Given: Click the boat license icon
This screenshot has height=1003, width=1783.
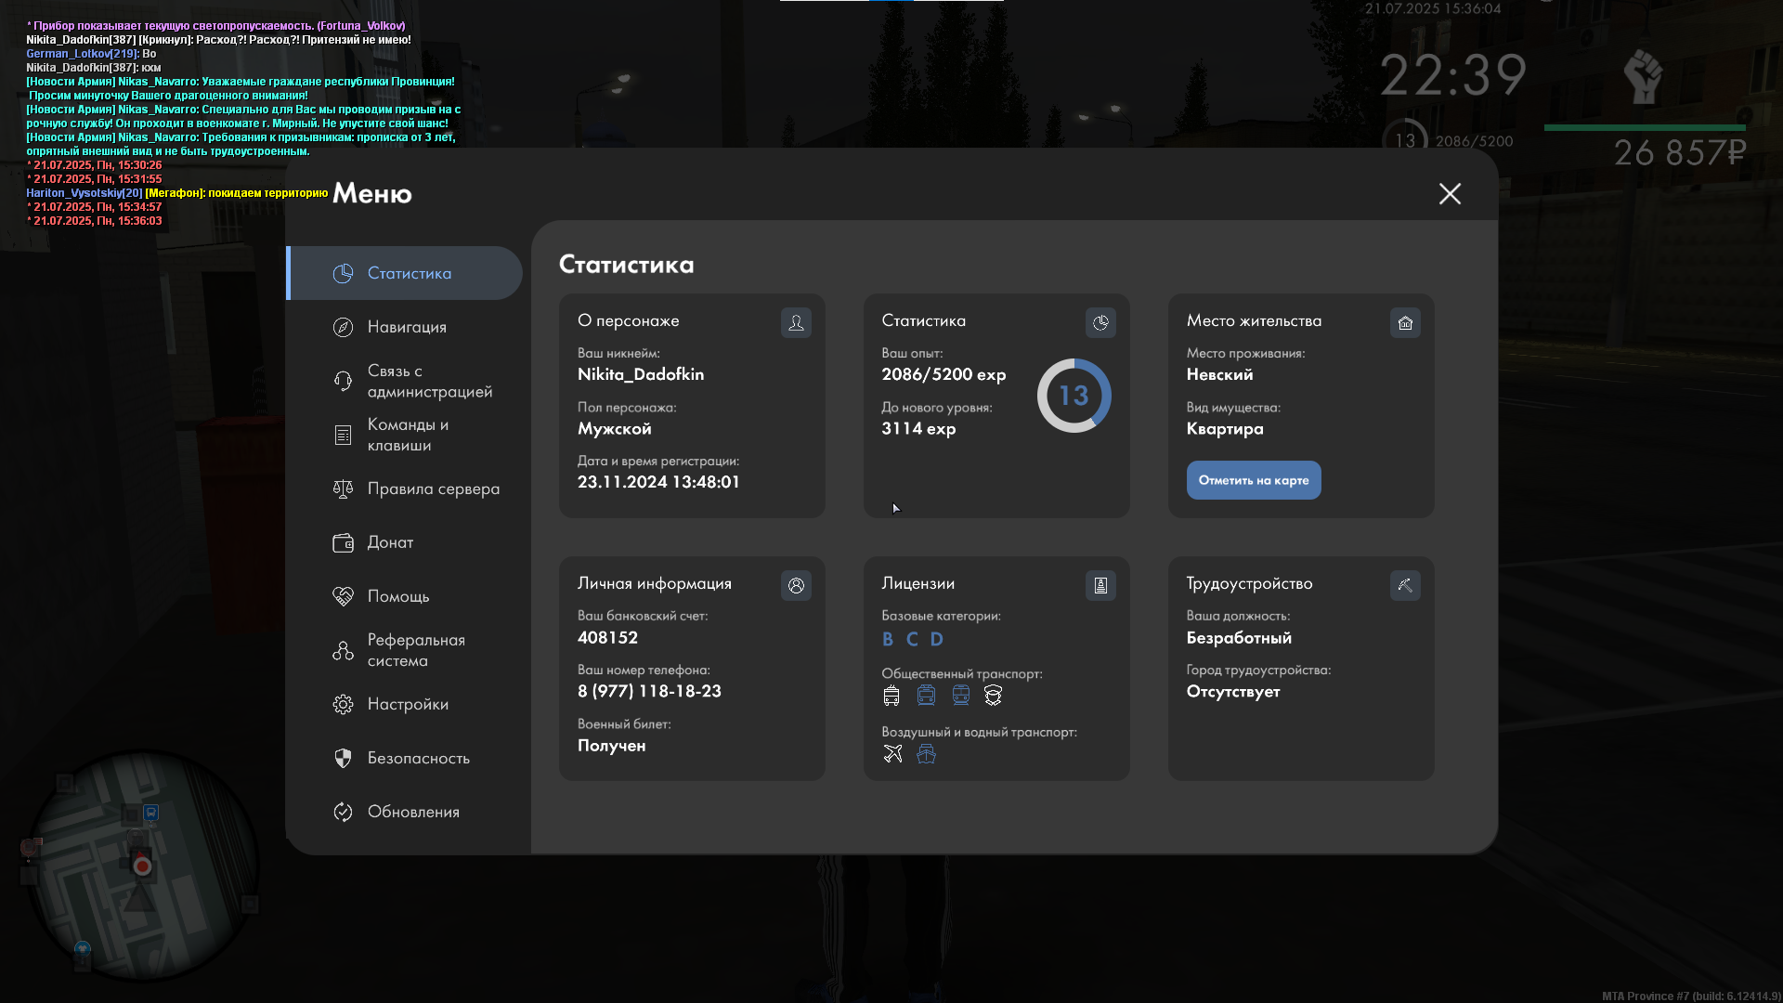Looking at the screenshot, I should point(926,753).
